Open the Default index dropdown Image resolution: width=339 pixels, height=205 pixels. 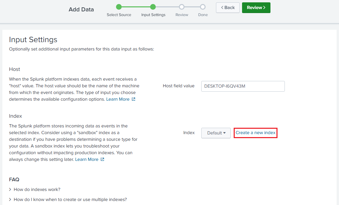[216, 133]
